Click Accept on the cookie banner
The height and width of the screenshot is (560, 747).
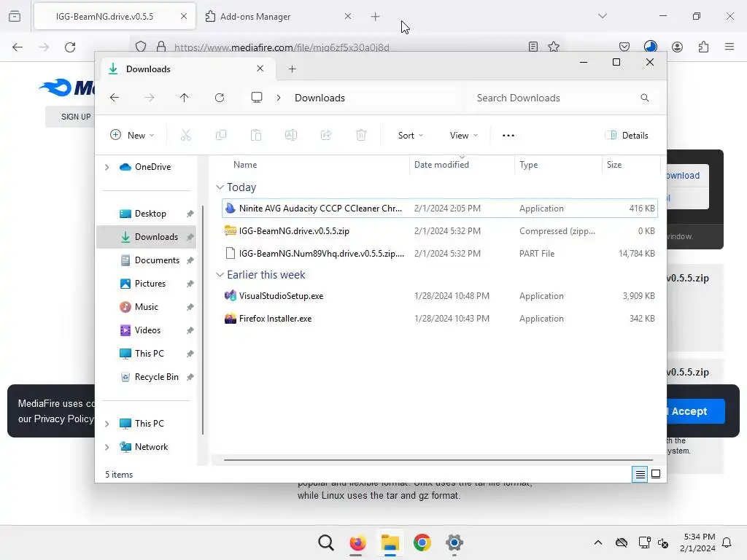pyautogui.click(x=695, y=411)
